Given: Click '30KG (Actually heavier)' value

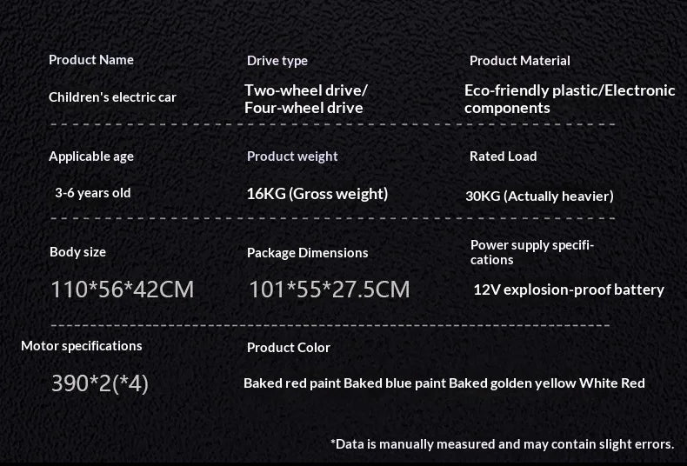Looking at the screenshot, I should (539, 196).
